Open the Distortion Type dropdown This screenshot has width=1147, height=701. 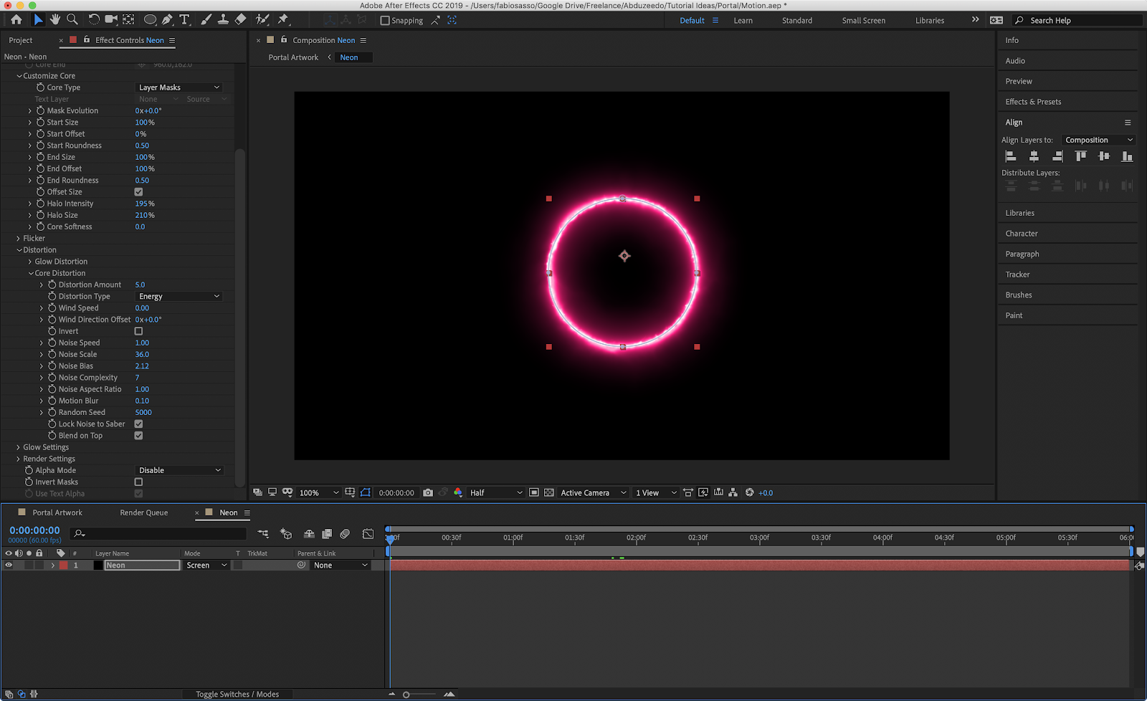(179, 297)
